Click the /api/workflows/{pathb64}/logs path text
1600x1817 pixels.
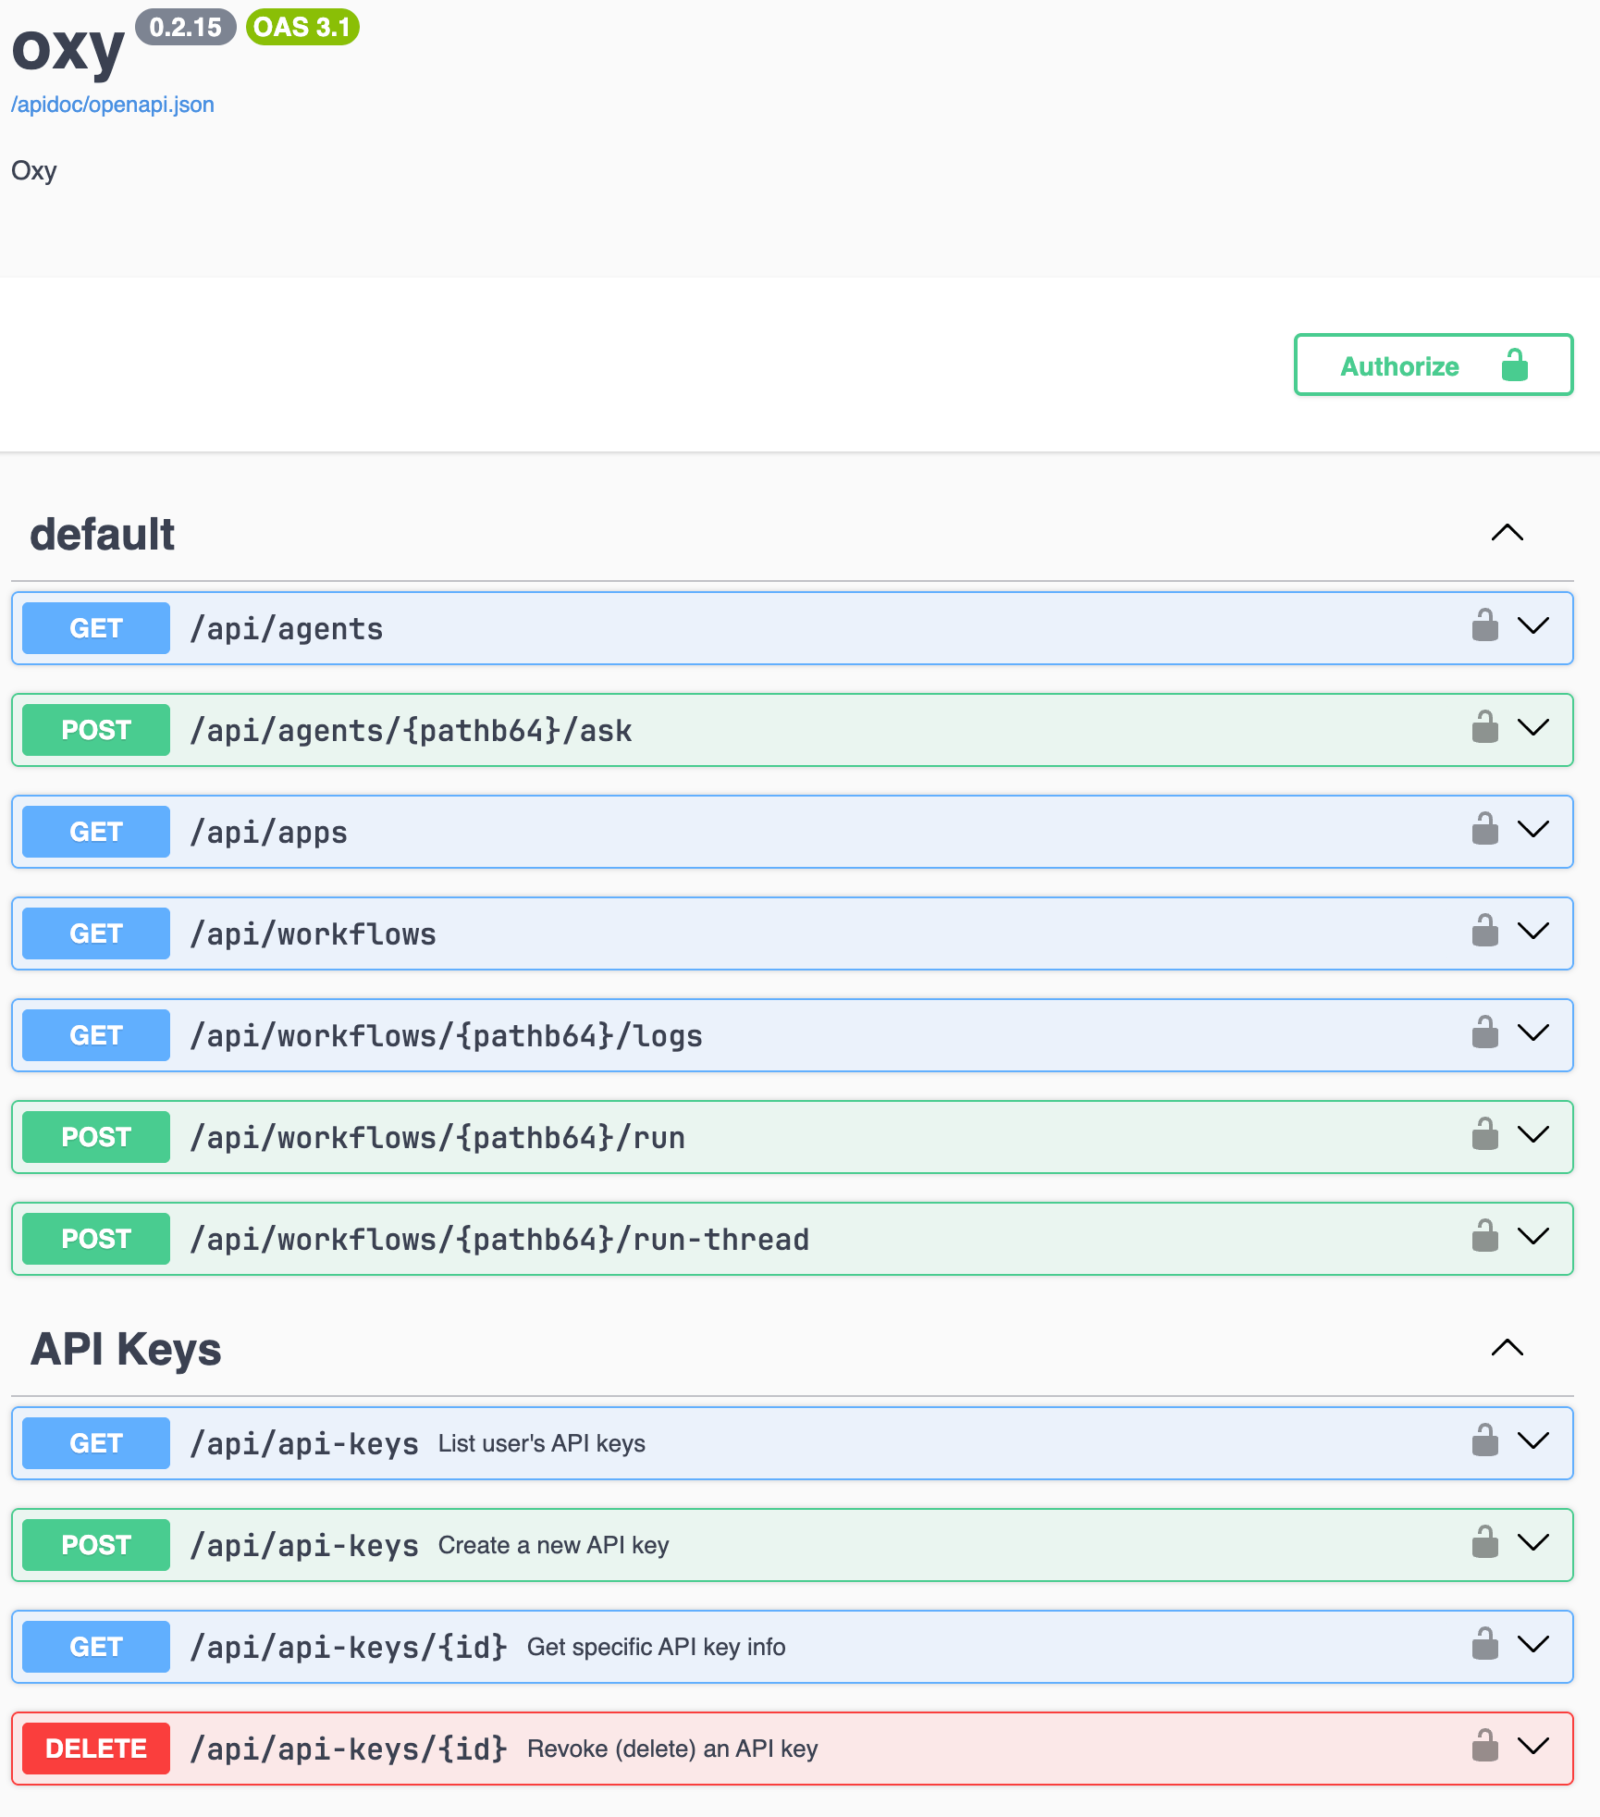point(446,1036)
